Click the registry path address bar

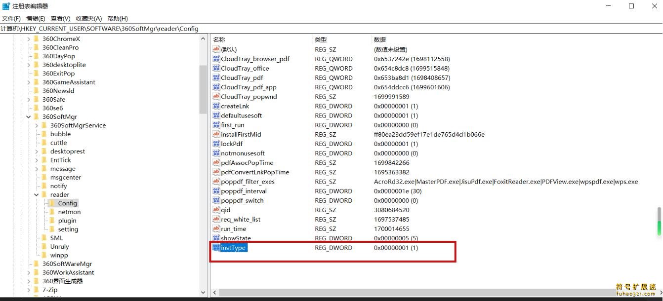click(x=331, y=29)
